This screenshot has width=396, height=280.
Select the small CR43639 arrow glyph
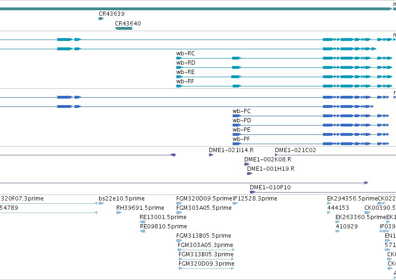pyautogui.click(x=101, y=19)
